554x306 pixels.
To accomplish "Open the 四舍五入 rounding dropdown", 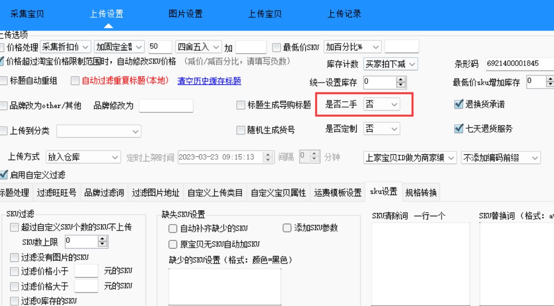I will coord(199,47).
